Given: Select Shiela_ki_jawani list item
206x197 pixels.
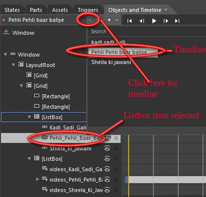Looking at the screenshot, I should click(x=70, y=148).
